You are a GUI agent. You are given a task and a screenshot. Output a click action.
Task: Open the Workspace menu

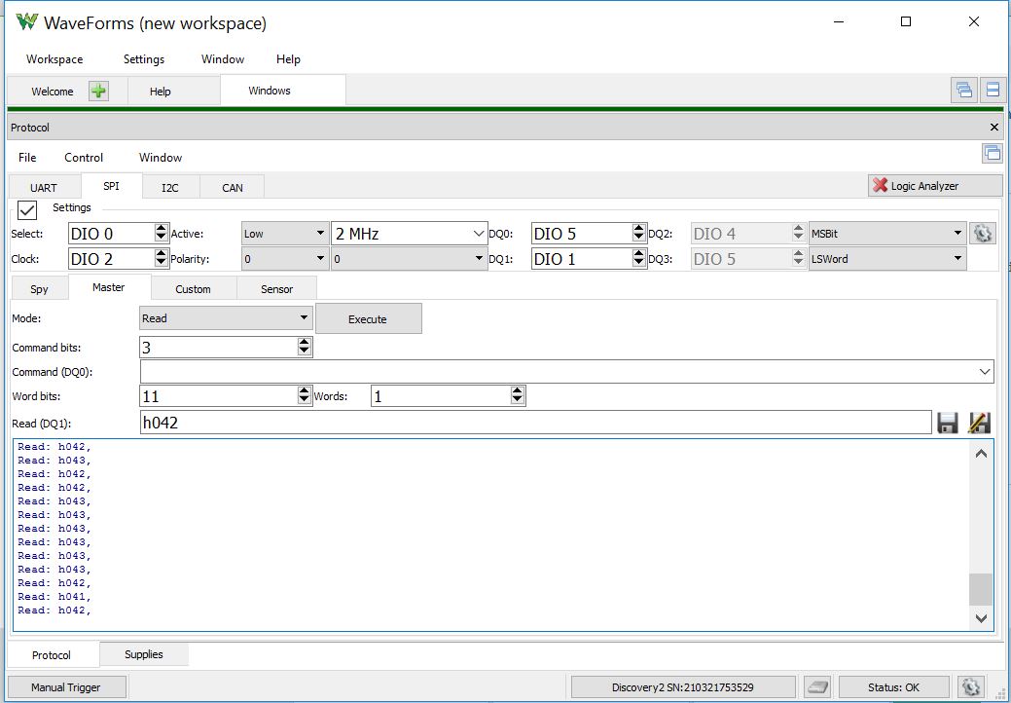tap(54, 59)
